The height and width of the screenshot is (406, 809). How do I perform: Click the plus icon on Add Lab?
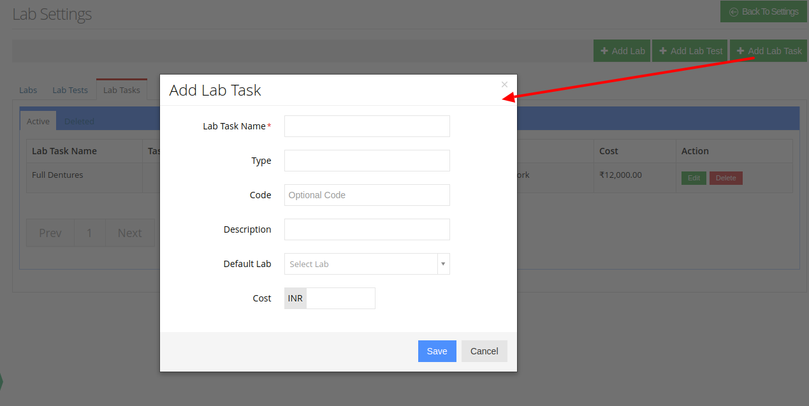pos(604,51)
